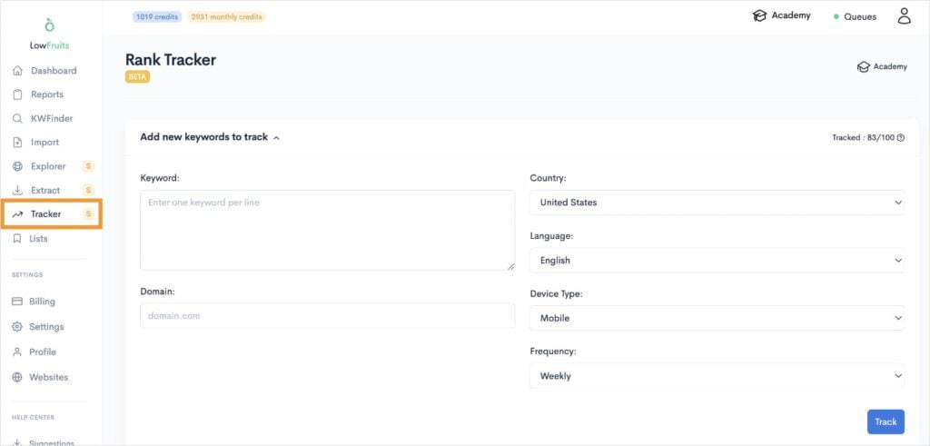Change Device Type from Mobile
930x446 pixels.
[717, 318]
